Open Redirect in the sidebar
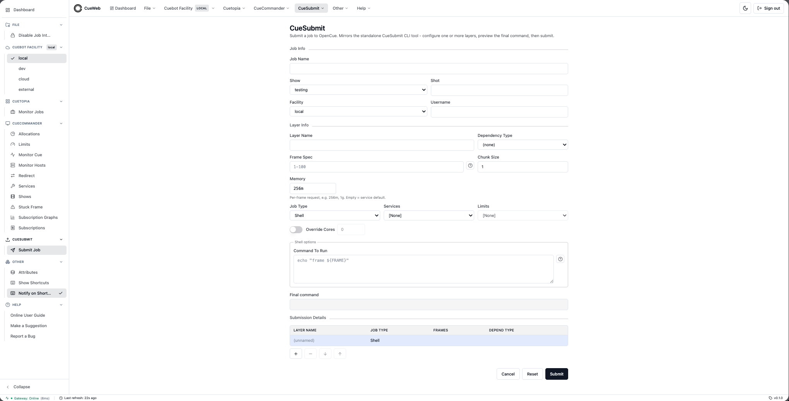Viewport: 789px width, 401px height. (37, 176)
